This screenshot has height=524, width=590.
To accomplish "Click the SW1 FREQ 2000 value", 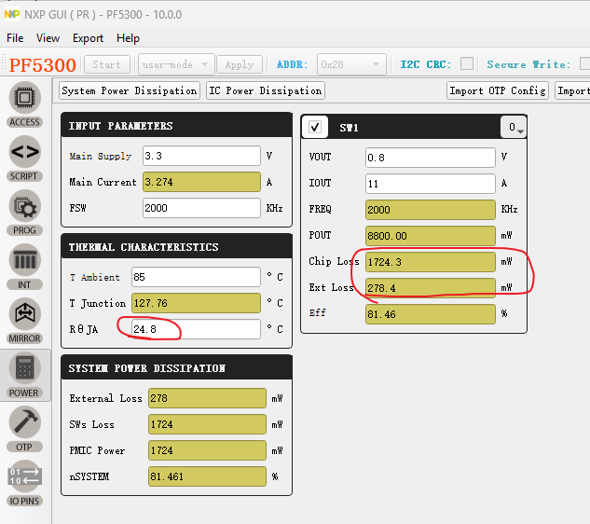I will click(x=431, y=210).
